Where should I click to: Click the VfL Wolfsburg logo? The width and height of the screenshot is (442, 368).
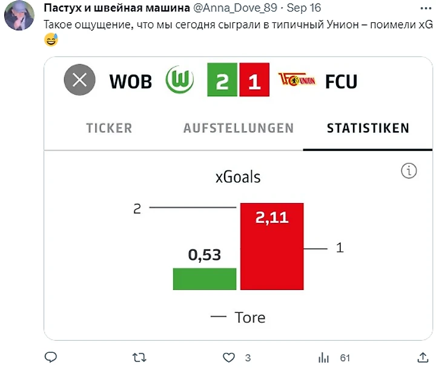pos(180,80)
